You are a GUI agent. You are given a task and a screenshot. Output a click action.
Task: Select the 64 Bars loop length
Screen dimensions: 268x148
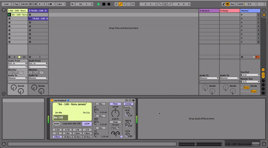point(87,137)
